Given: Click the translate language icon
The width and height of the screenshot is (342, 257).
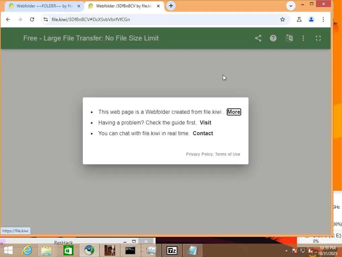Looking at the screenshot, I should click(289, 38).
